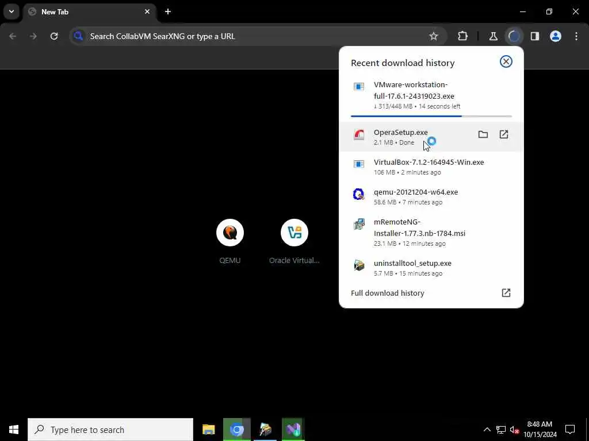Open Chrome Labs flask icon
This screenshot has height=441, width=589.
coord(493,36)
